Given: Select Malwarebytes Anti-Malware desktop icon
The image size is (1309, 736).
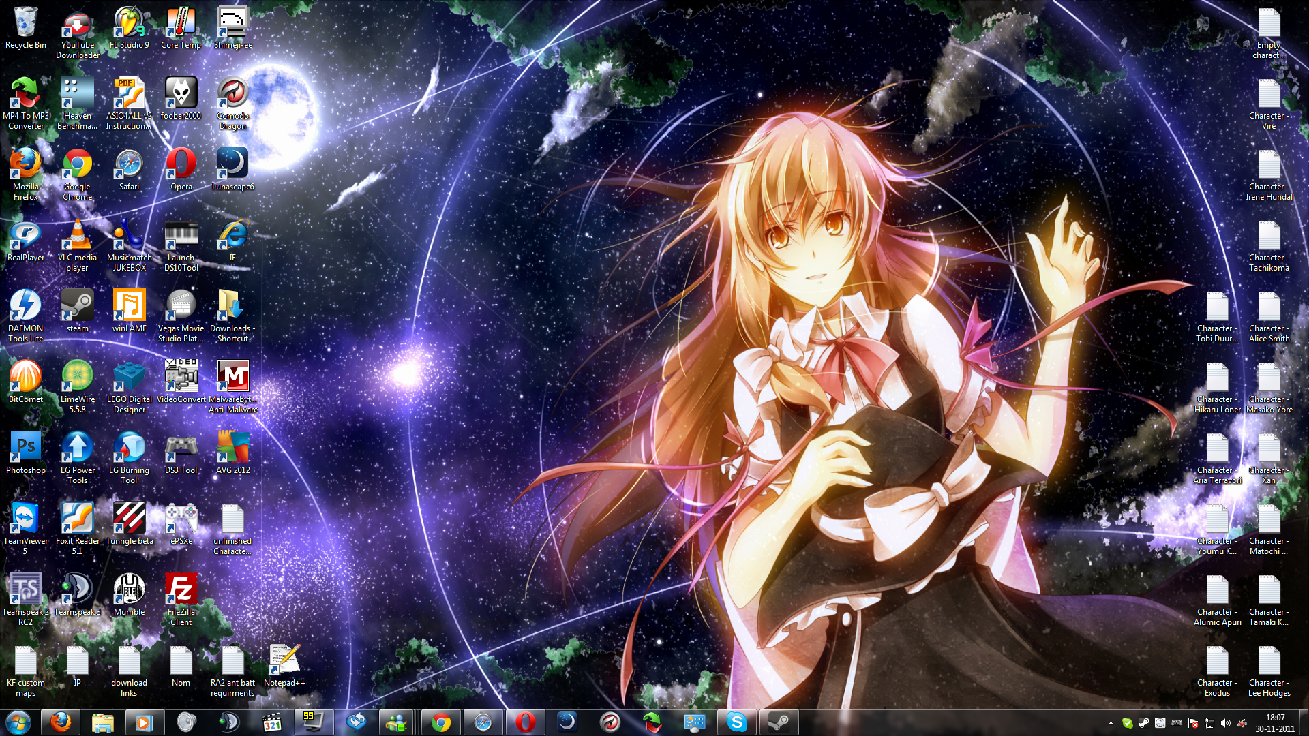Looking at the screenshot, I should pos(233,386).
